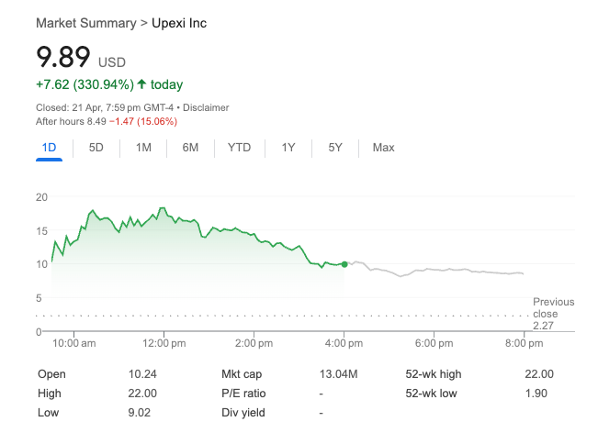
Task: Select the 1D time range tab
Action: click(x=50, y=148)
